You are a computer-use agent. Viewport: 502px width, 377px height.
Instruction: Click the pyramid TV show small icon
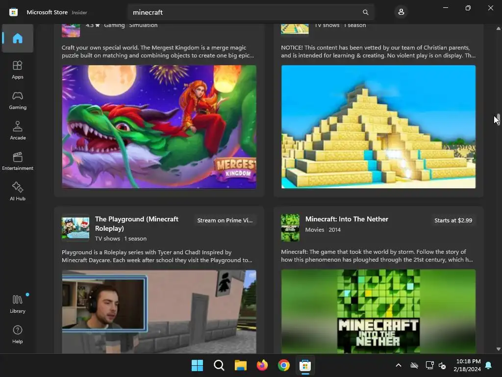295,29
